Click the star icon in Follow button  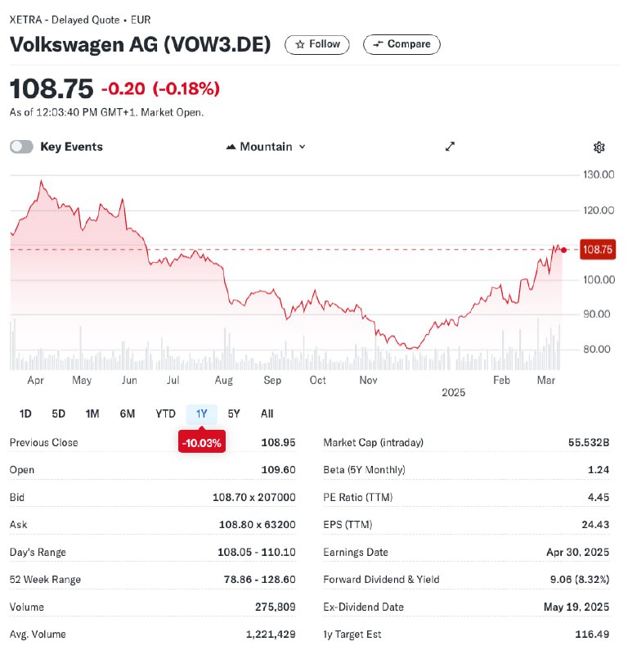pos(299,44)
